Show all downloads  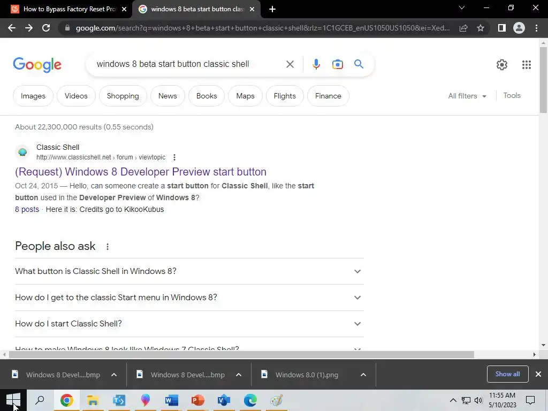point(507,374)
